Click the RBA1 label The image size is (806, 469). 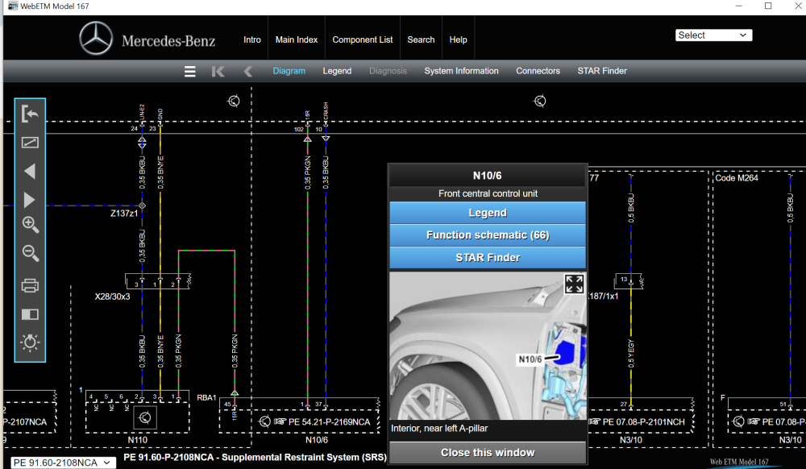(206, 397)
